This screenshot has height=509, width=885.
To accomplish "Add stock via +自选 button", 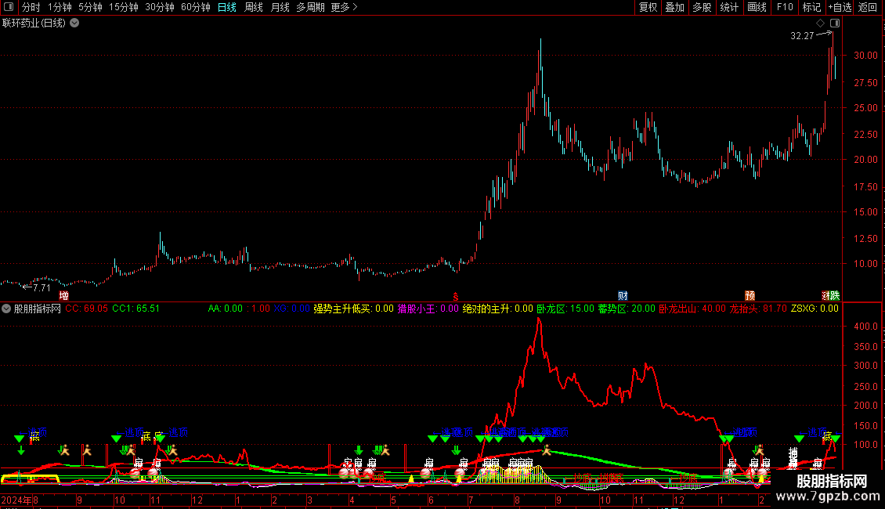I will pos(840,7).
